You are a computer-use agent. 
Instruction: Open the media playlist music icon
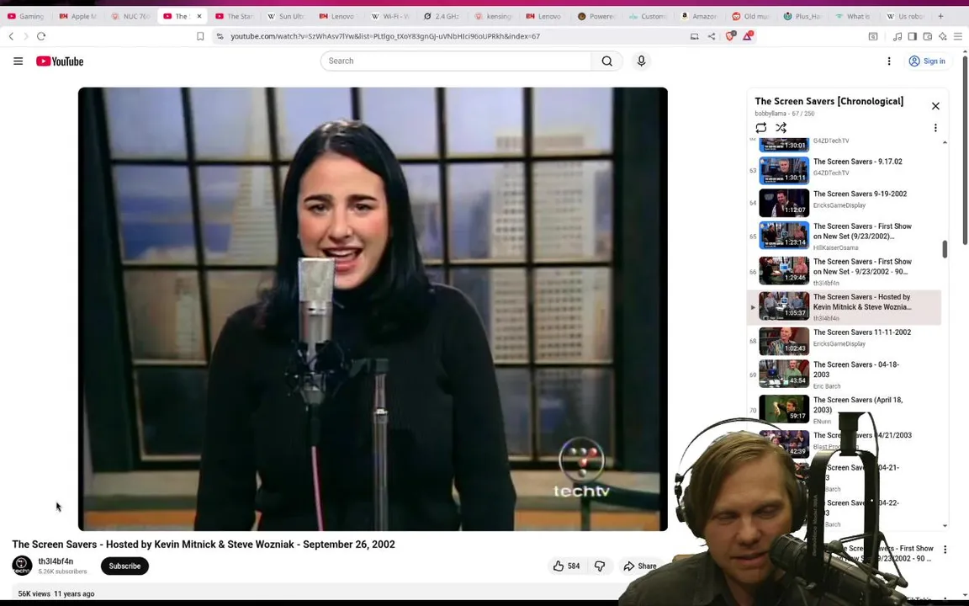pyautogui.click(x=898, y=36)
